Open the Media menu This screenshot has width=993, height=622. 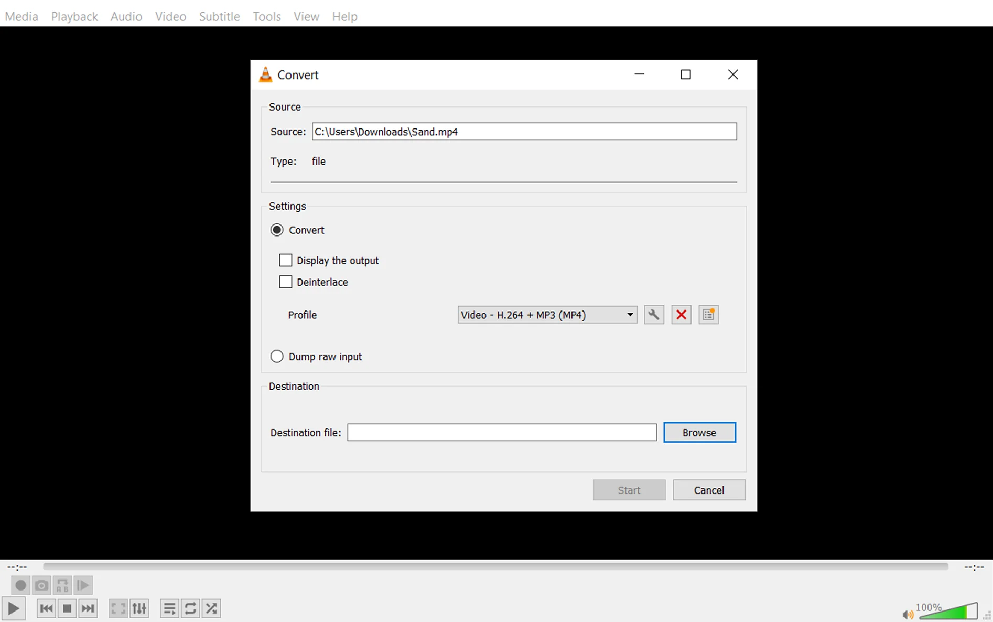[21, 16]
